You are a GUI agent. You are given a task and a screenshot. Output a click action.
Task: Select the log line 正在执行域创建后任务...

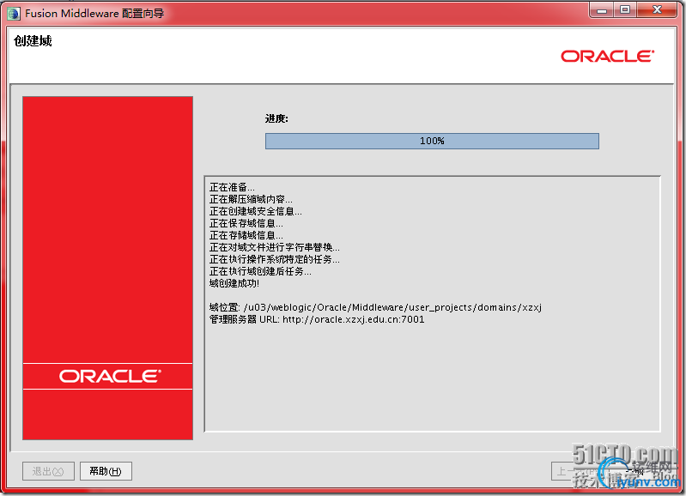pyautogui.click(x=260, y=272)
